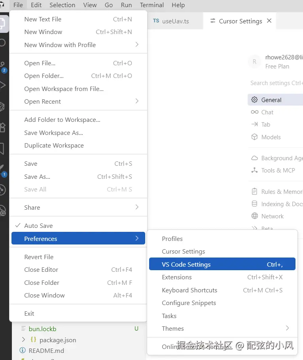Expand the Themes submenu arrow
303x360 pixels.
click(x=287, y=328)
